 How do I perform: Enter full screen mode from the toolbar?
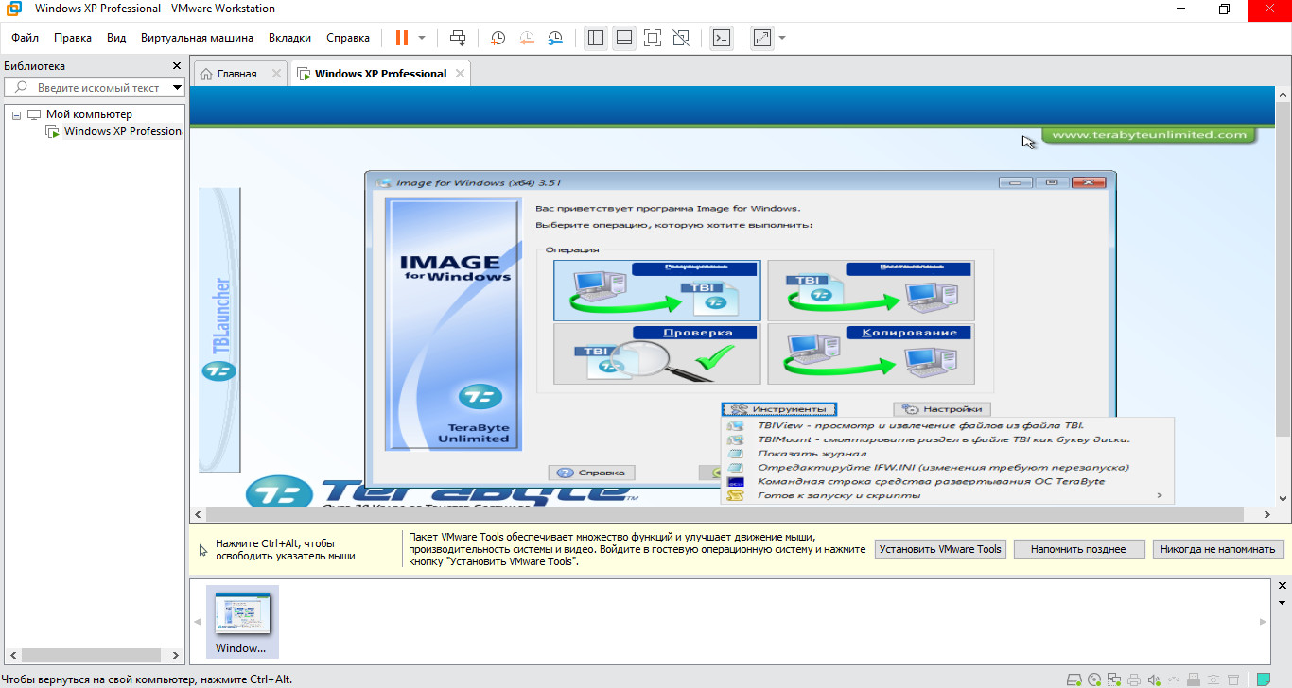[x=652, y=38]
